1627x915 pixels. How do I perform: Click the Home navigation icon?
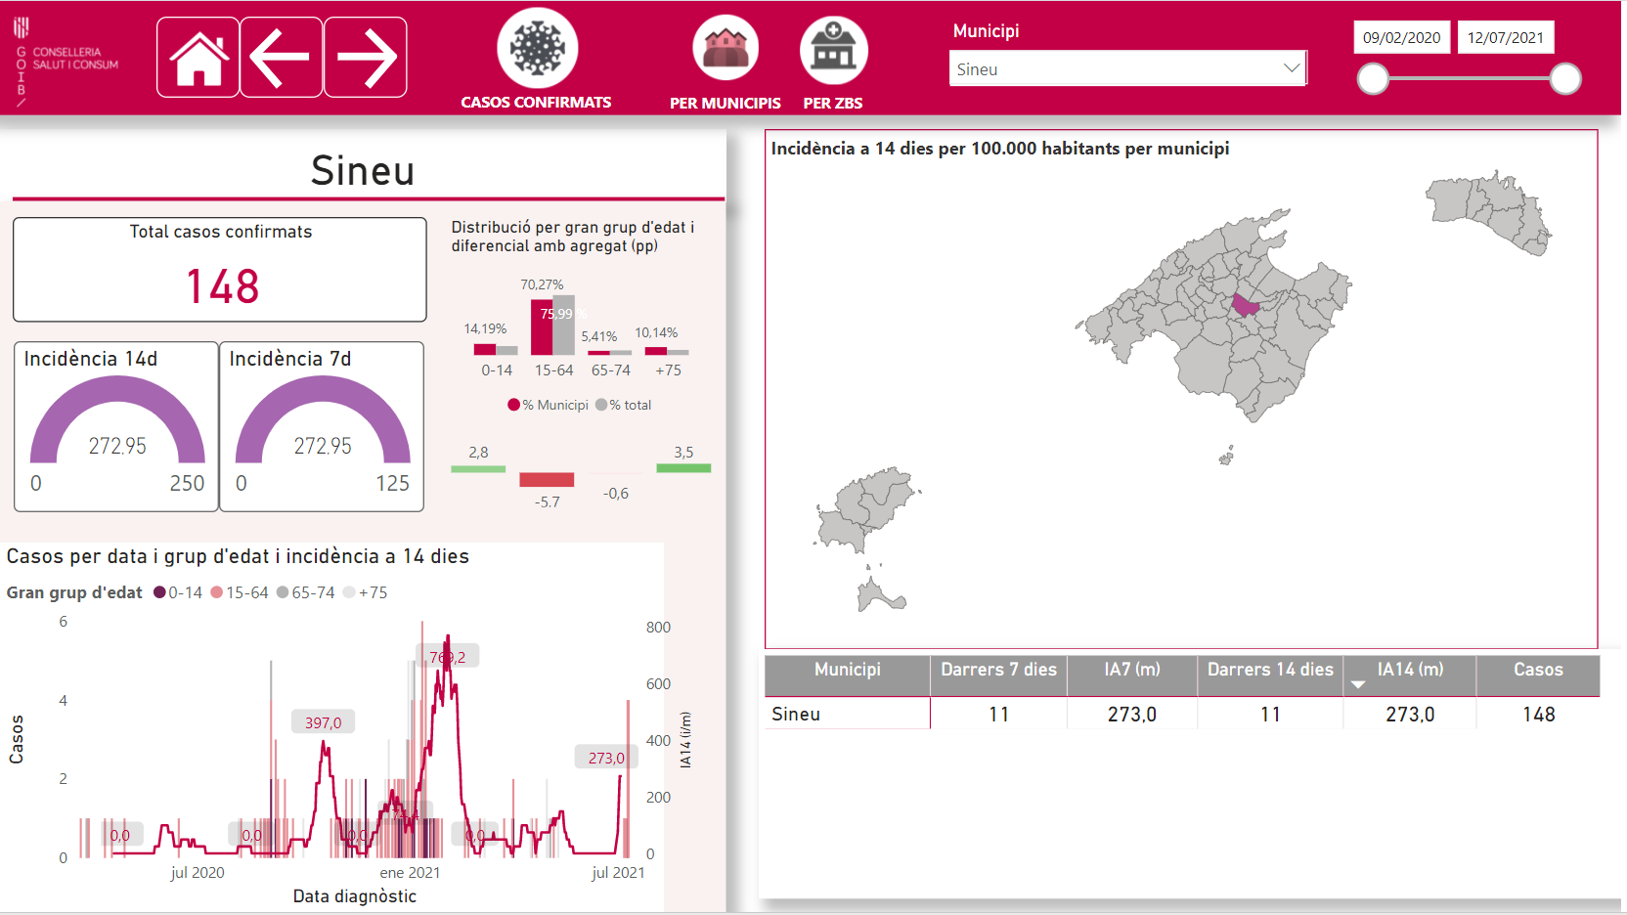tap(198, 58)
